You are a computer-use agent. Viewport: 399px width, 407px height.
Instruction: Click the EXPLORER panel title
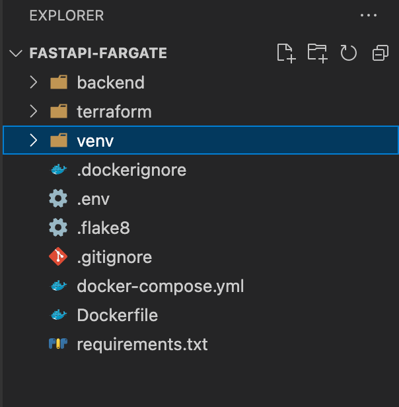[x=67, y=15]
